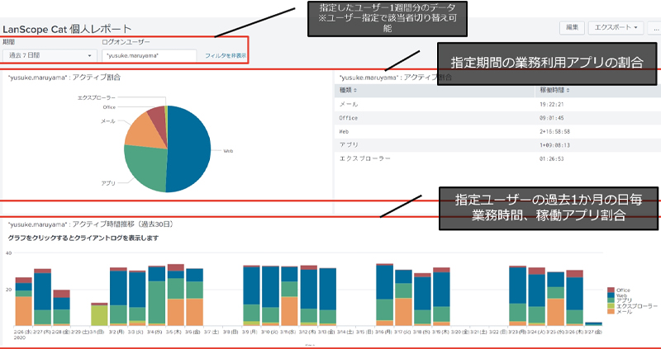Click the メール legend color swatch
661x349 pixels.
click(x=611, y=311)
